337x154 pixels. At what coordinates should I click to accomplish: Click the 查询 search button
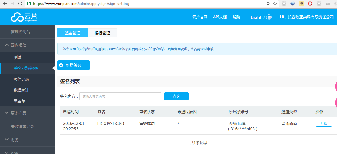pyautogui.click(x=176, y=96)
